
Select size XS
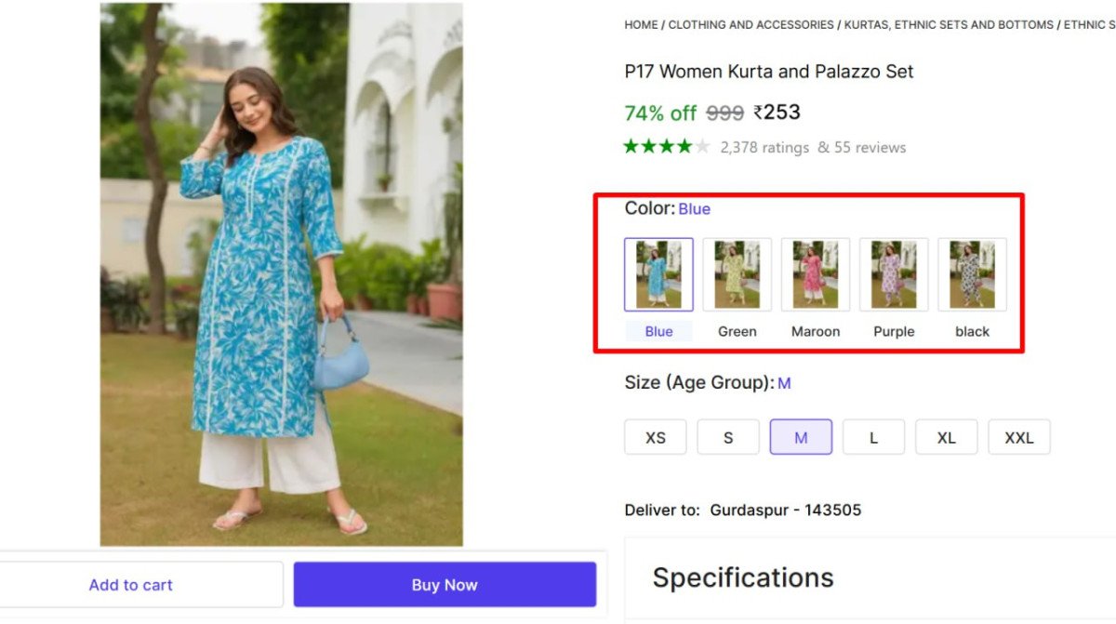pyautogui.click(x=655, y=436)
